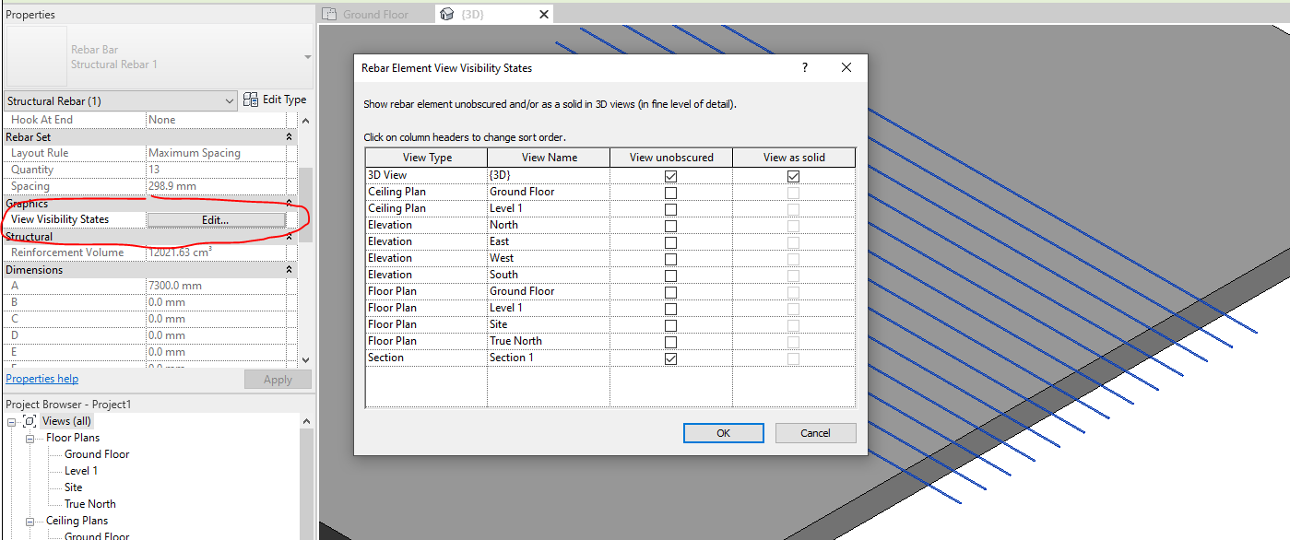This screenshot has width=1290, height=540.
Task: Collapse the Dimensions section chevron
Action: 289,269
